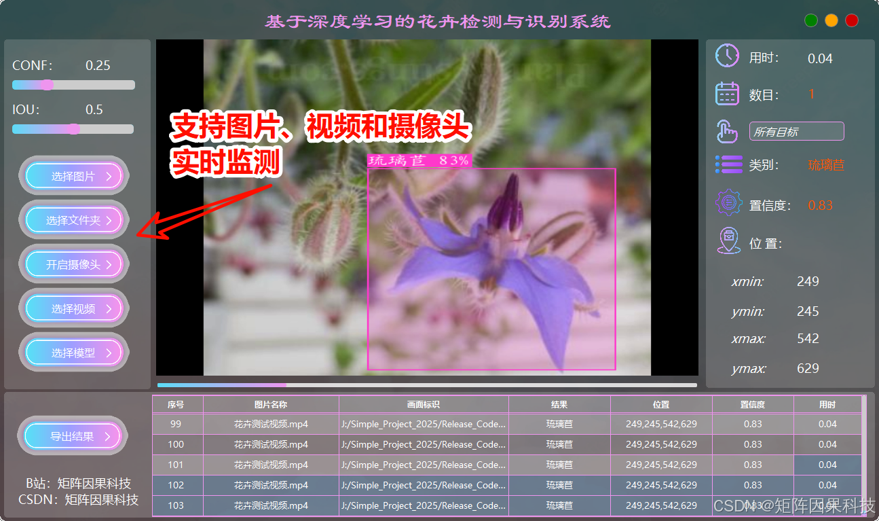Click the 画面标识 column header
Screen dimensions: 879x521
click(x=424, y=404)
